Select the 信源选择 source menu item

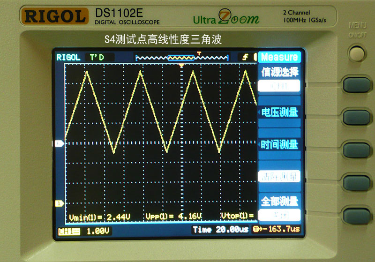point(279,72)
